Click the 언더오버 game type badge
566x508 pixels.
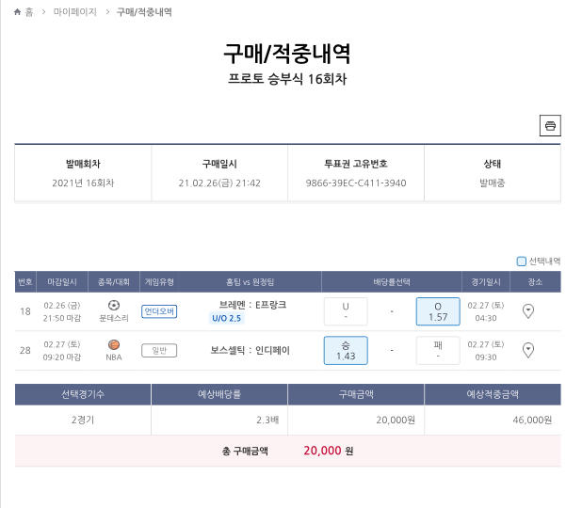[159, 311]
